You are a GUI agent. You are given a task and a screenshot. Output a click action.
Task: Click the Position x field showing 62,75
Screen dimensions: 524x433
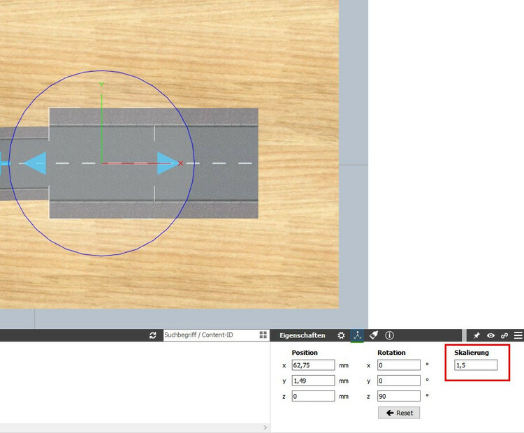pos(313,365)
